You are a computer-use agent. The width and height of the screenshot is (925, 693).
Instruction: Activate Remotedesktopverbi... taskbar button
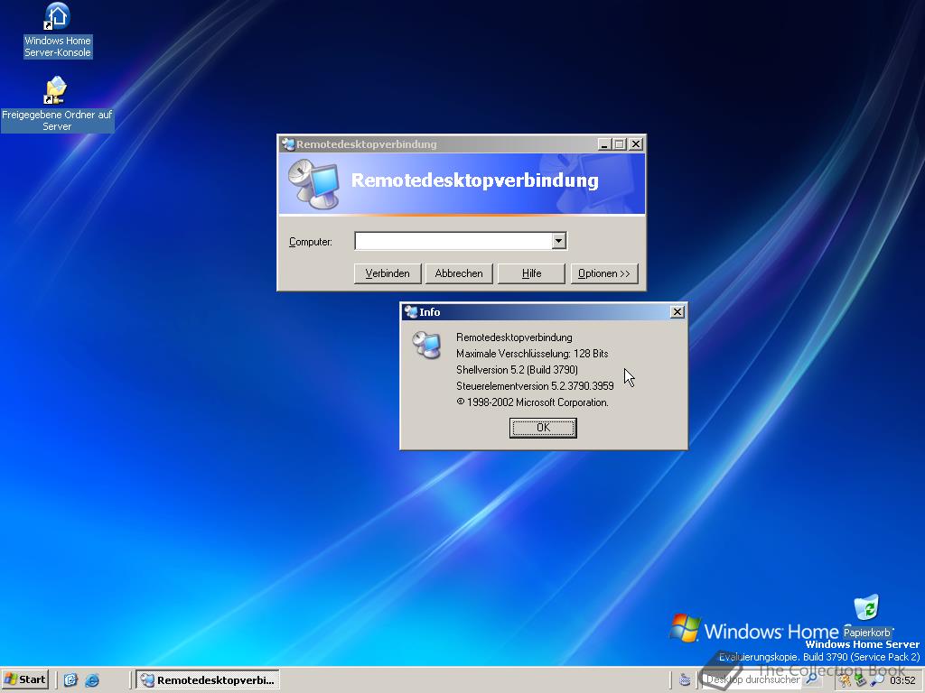pyautogui.click(x=208, y=679)
